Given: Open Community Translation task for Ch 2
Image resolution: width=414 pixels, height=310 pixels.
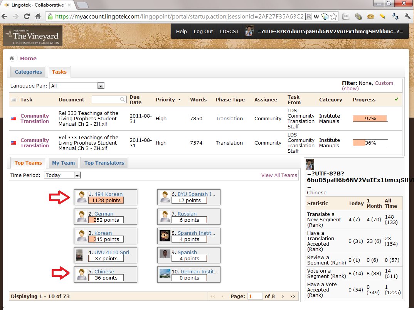Looking at the screenshot, I should click(x=35, y=118).
